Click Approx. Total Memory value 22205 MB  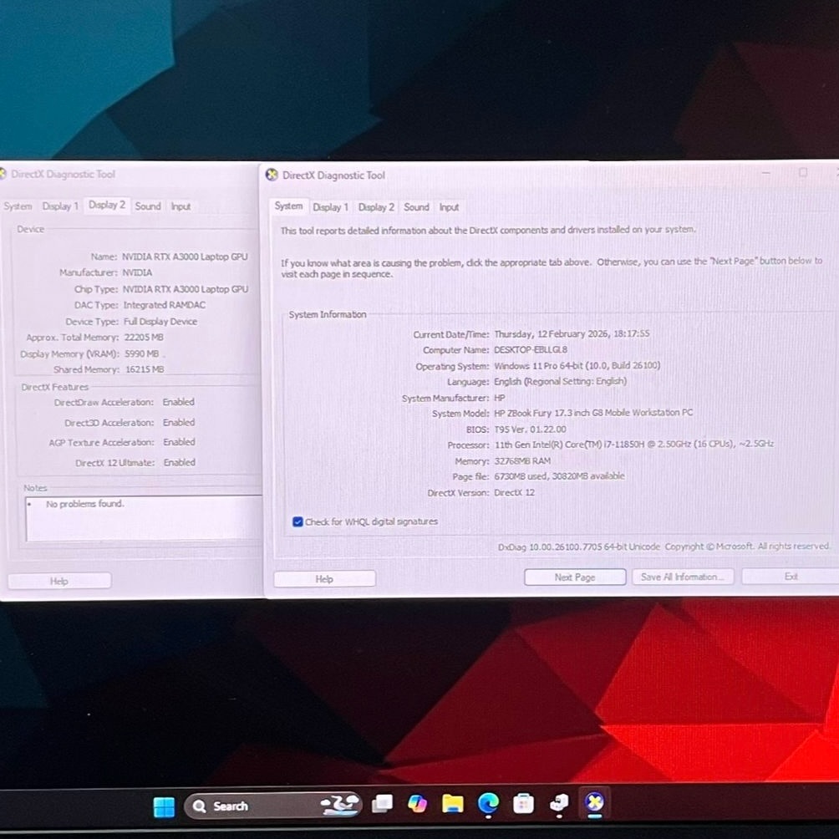tap(144, 338)
